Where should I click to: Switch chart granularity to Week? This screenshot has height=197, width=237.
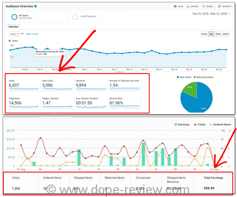tap(218, 34)
